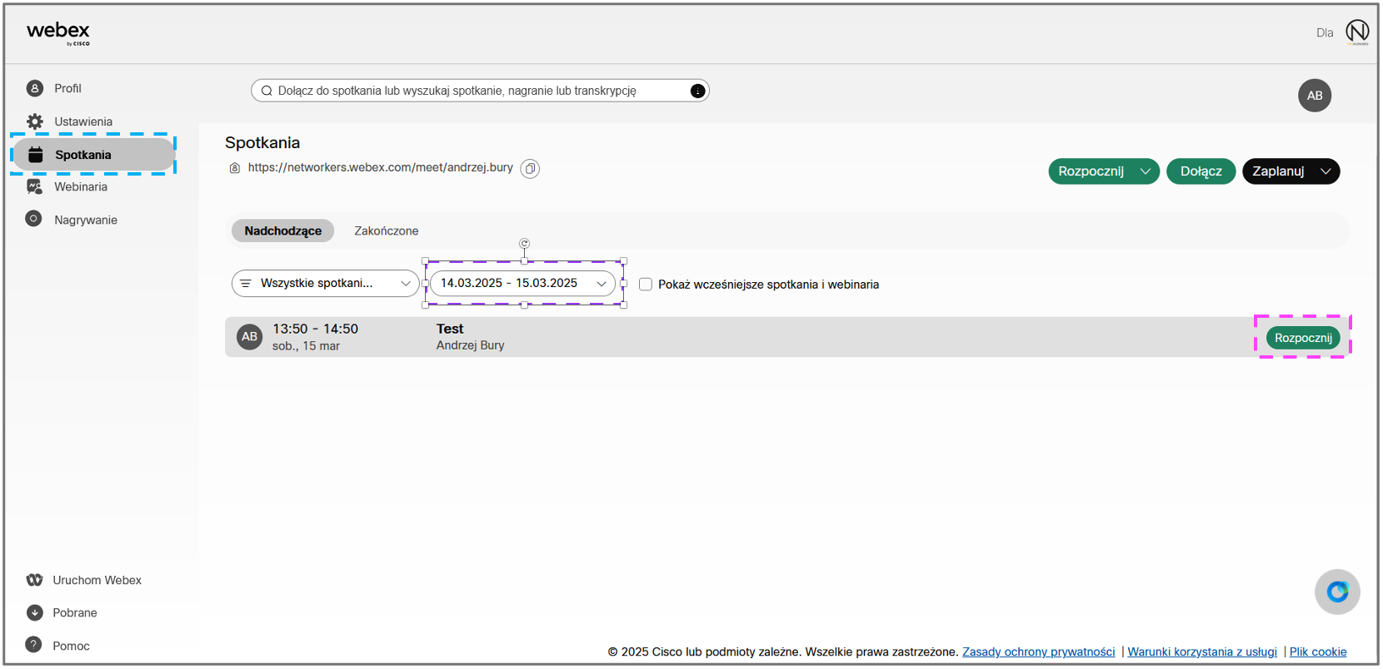
Task: Open Pomoc help icon
Action: [34, 645]
